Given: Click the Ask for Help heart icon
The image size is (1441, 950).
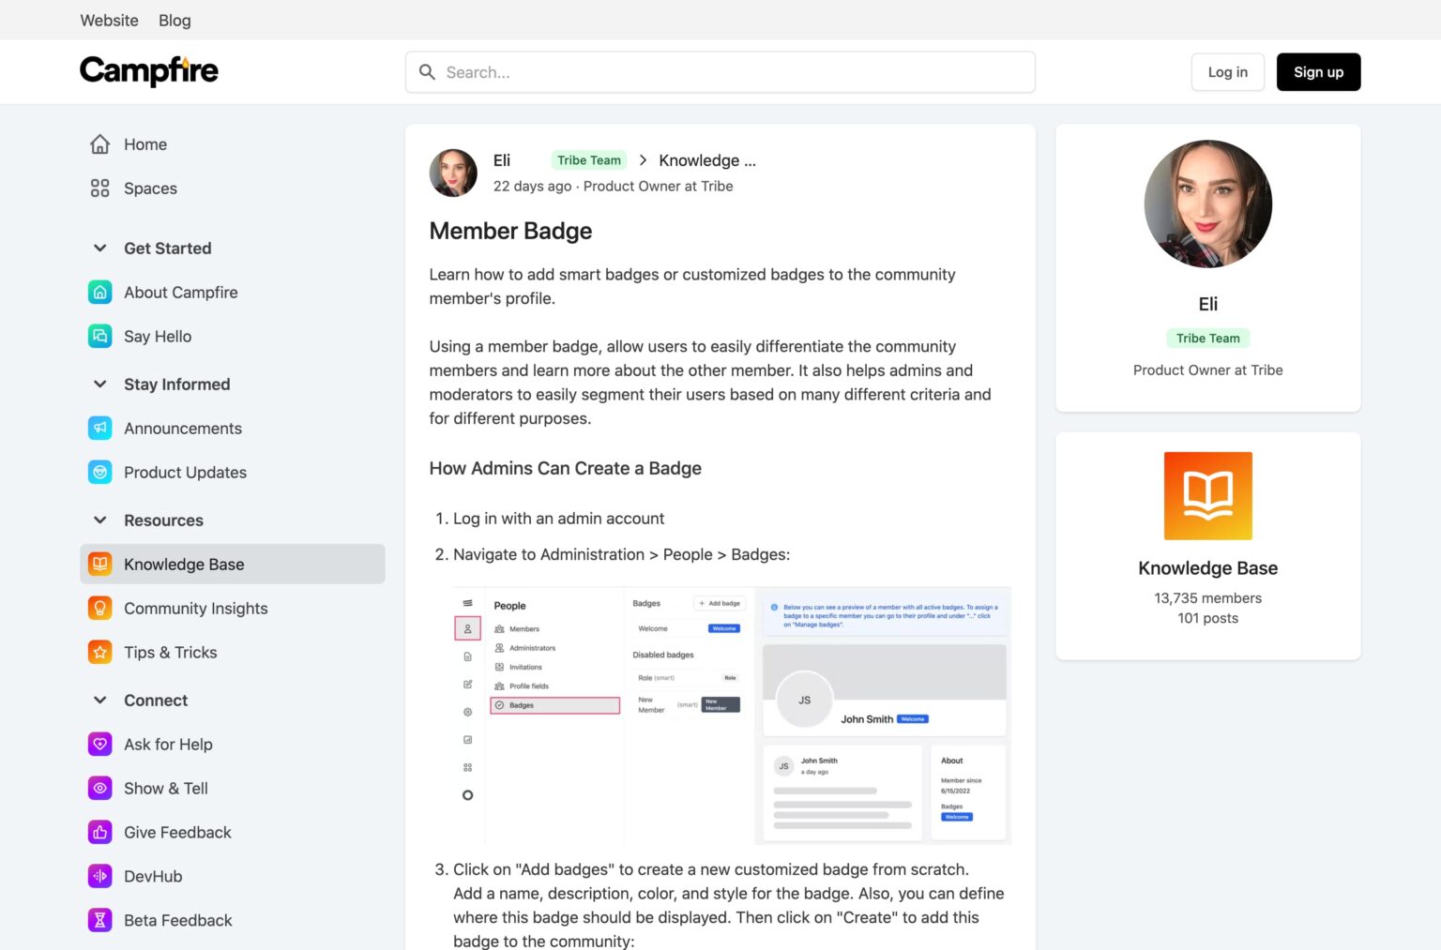Looking at the screenshot, I should [x=100, y=744].
